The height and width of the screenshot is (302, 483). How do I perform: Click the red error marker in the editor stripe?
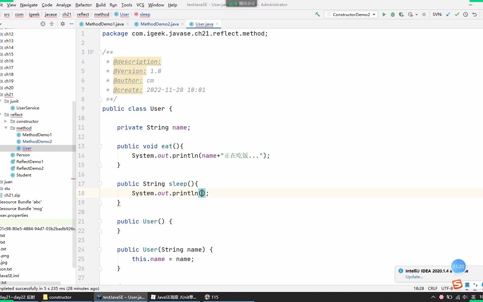(73, 179)
